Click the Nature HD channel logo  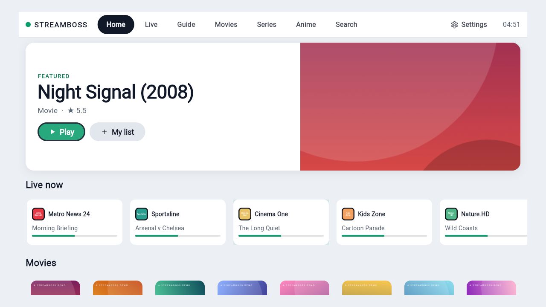[451, 214]
